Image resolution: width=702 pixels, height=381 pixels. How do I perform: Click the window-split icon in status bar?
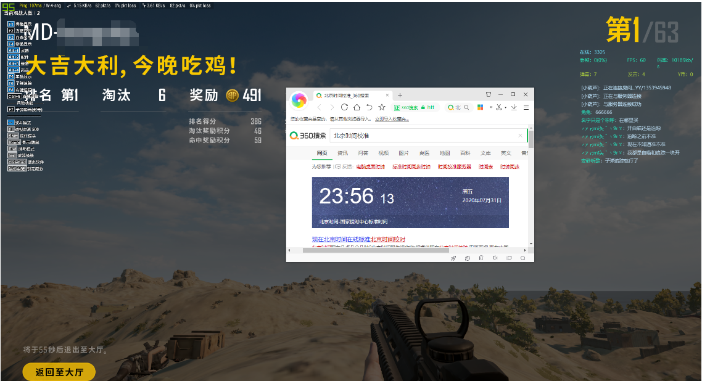click(x=509, y=258)
